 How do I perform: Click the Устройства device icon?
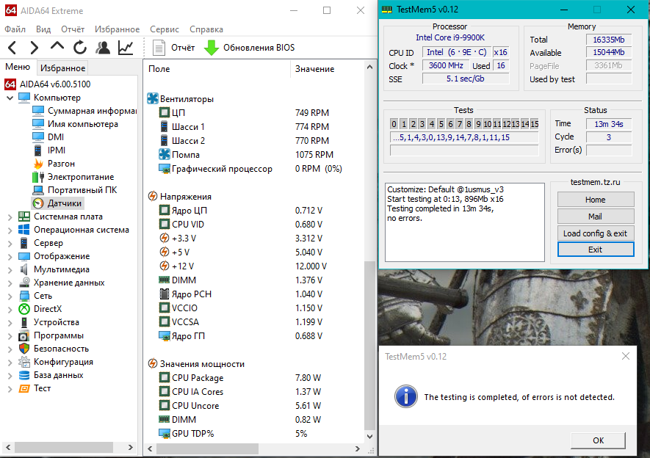pyautogui.click(x=24, y=322)
